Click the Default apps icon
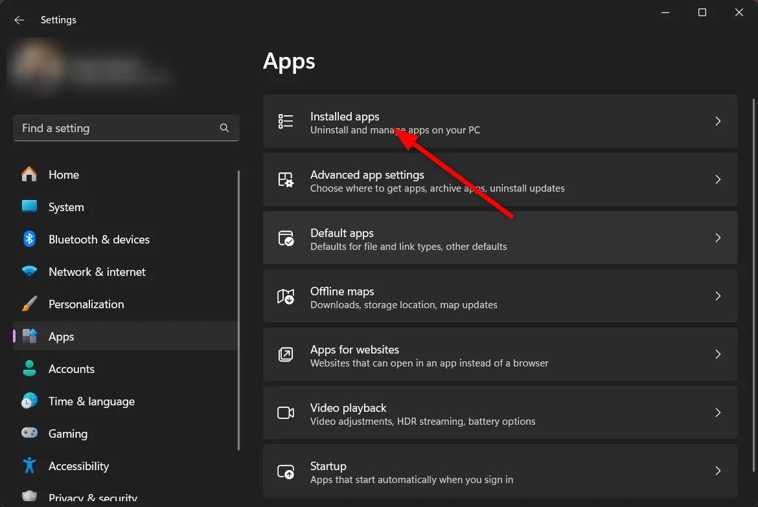Viewport: 758px width, 507px height. click(286, 238)
